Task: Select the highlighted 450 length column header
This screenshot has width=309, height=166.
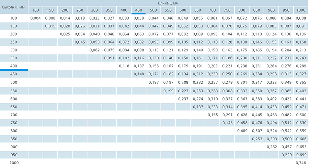Action: pos(139,10)
